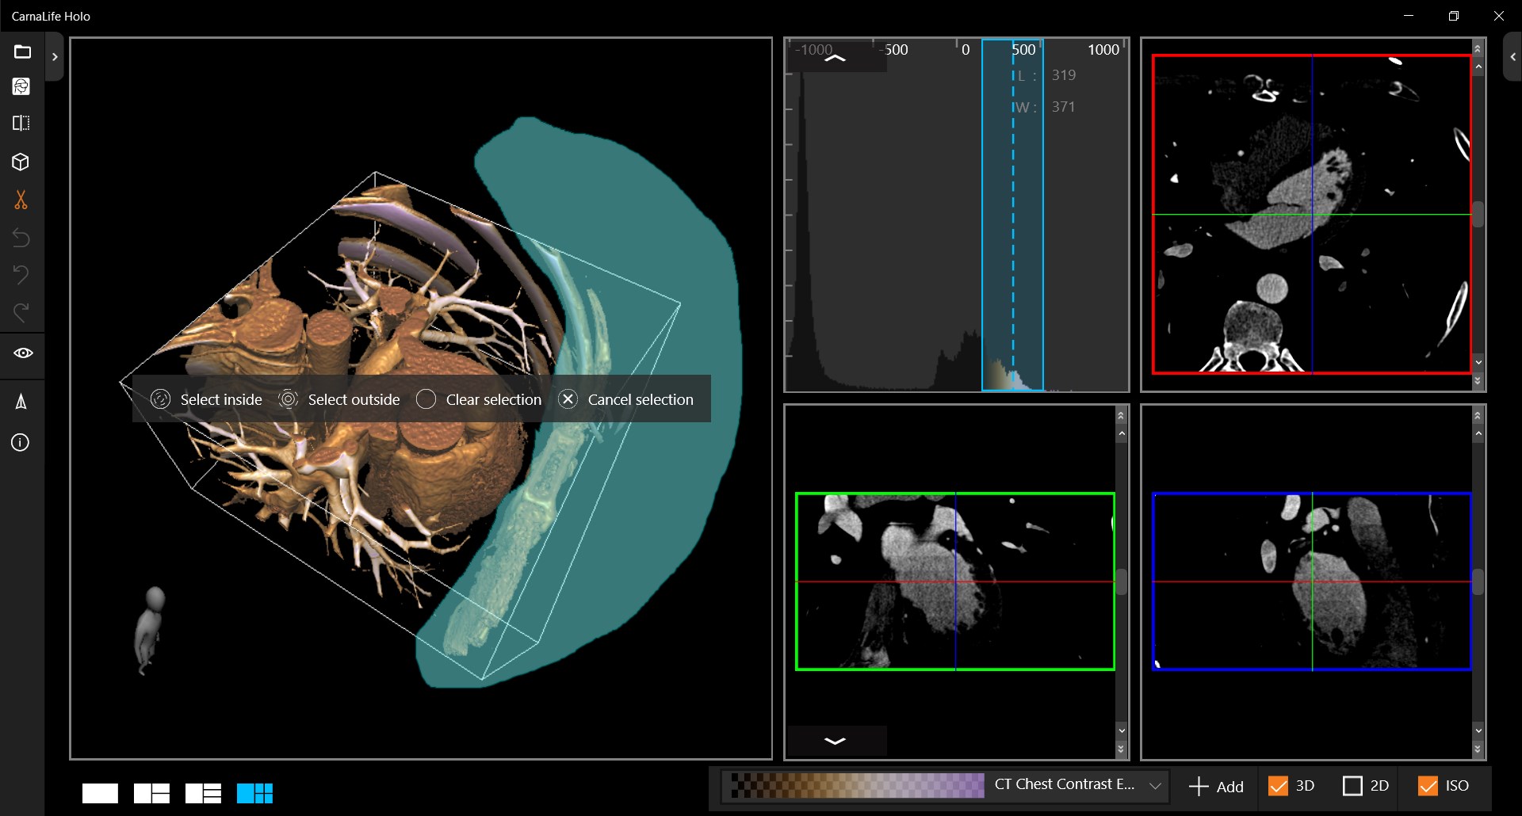Expand the left sidebar panel chevron
The image size is (1522, 816).
(x=55, y=57)
